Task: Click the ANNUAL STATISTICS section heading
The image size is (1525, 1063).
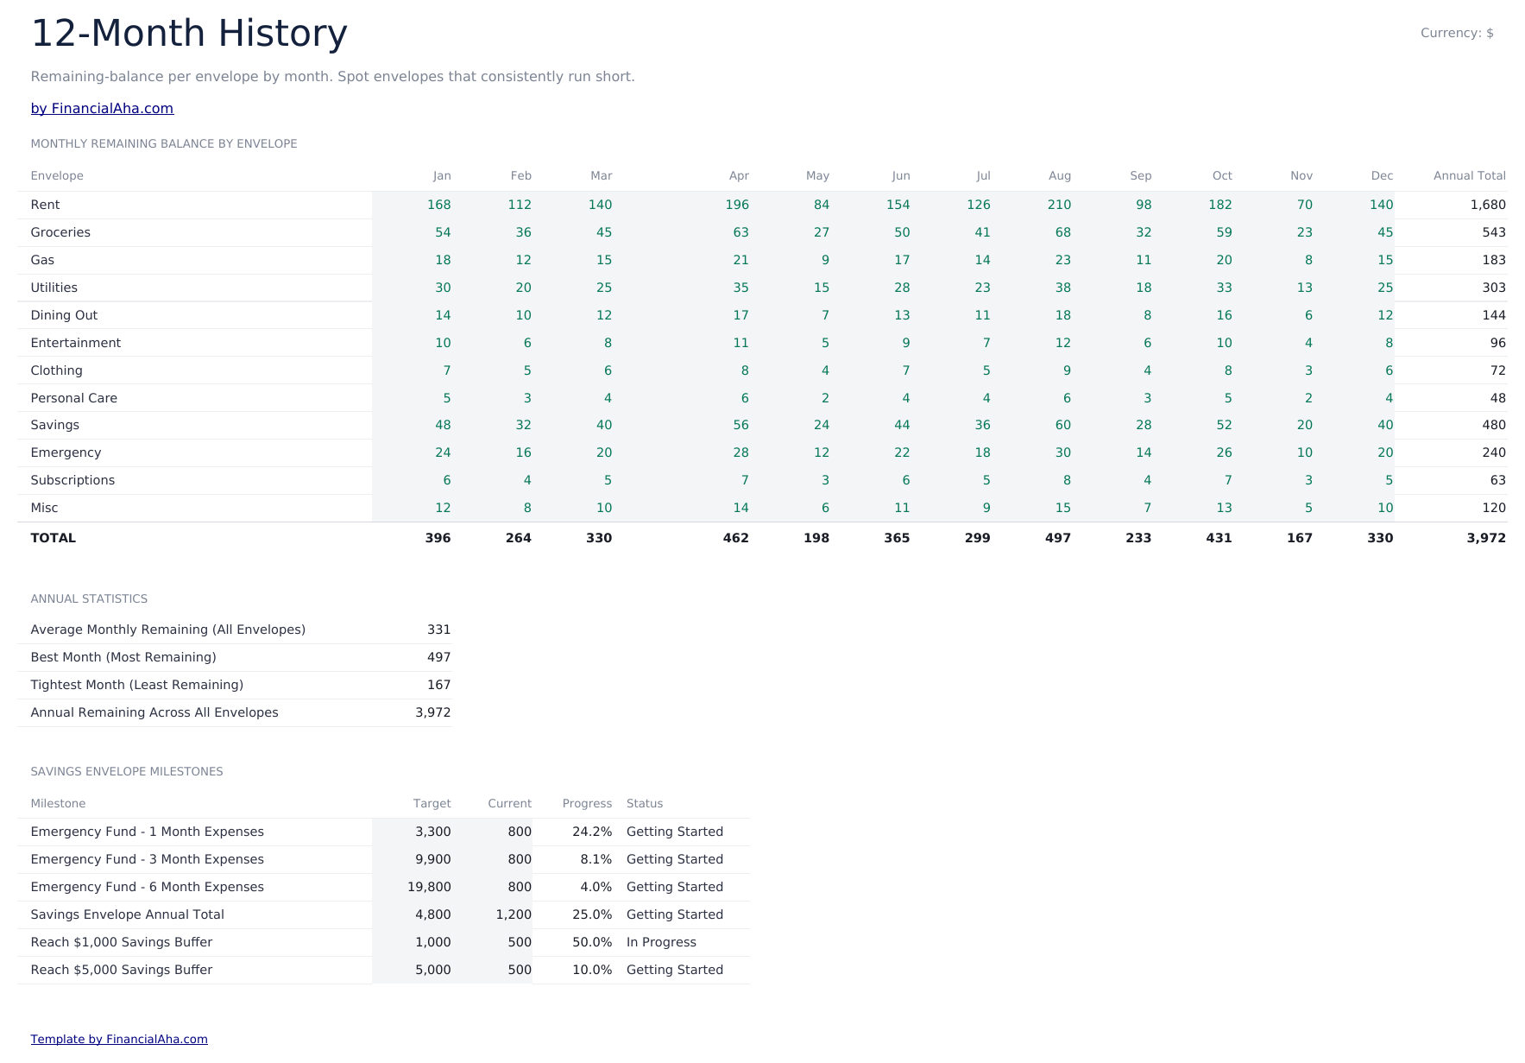Action: point(89,598)
